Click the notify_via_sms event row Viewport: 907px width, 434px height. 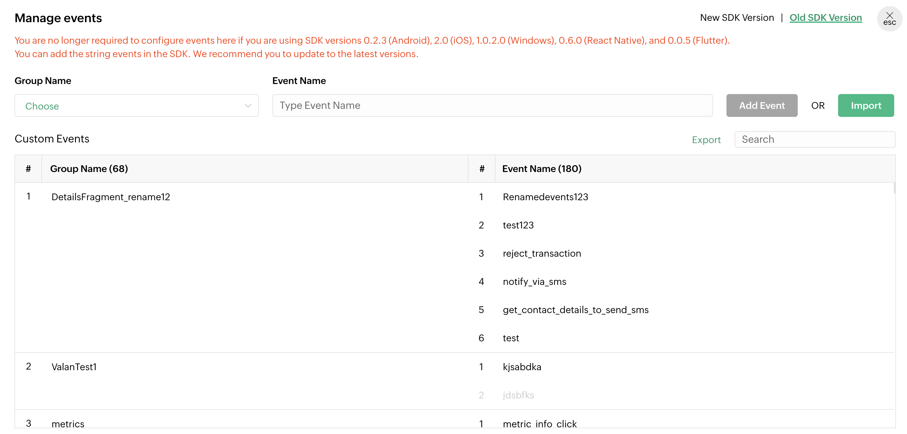coord(534,282)
